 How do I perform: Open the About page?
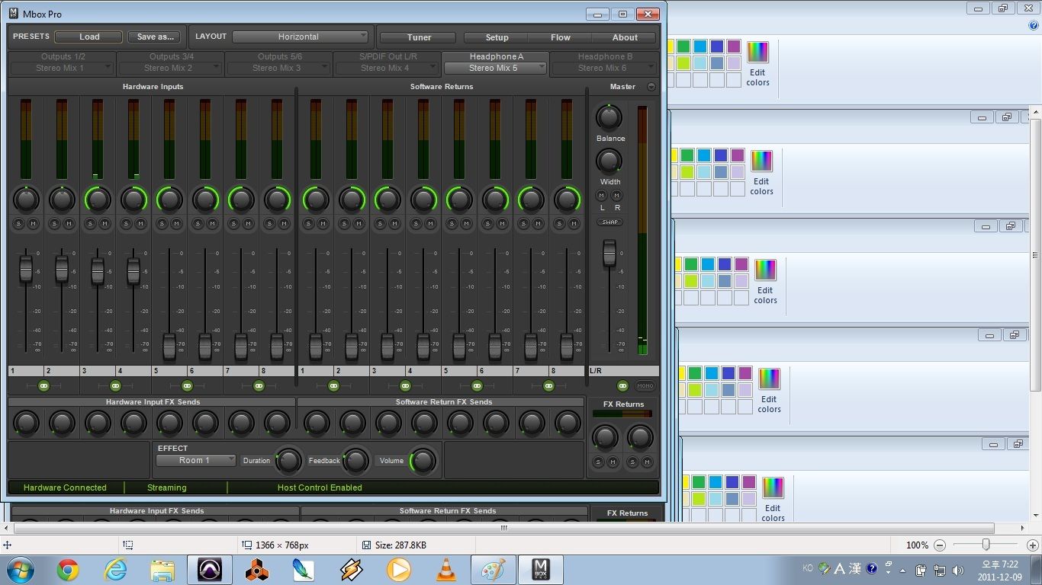coord(625,37)
